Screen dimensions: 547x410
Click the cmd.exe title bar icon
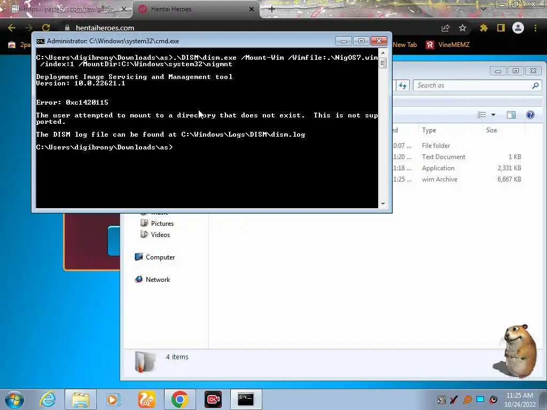point(41,41)
